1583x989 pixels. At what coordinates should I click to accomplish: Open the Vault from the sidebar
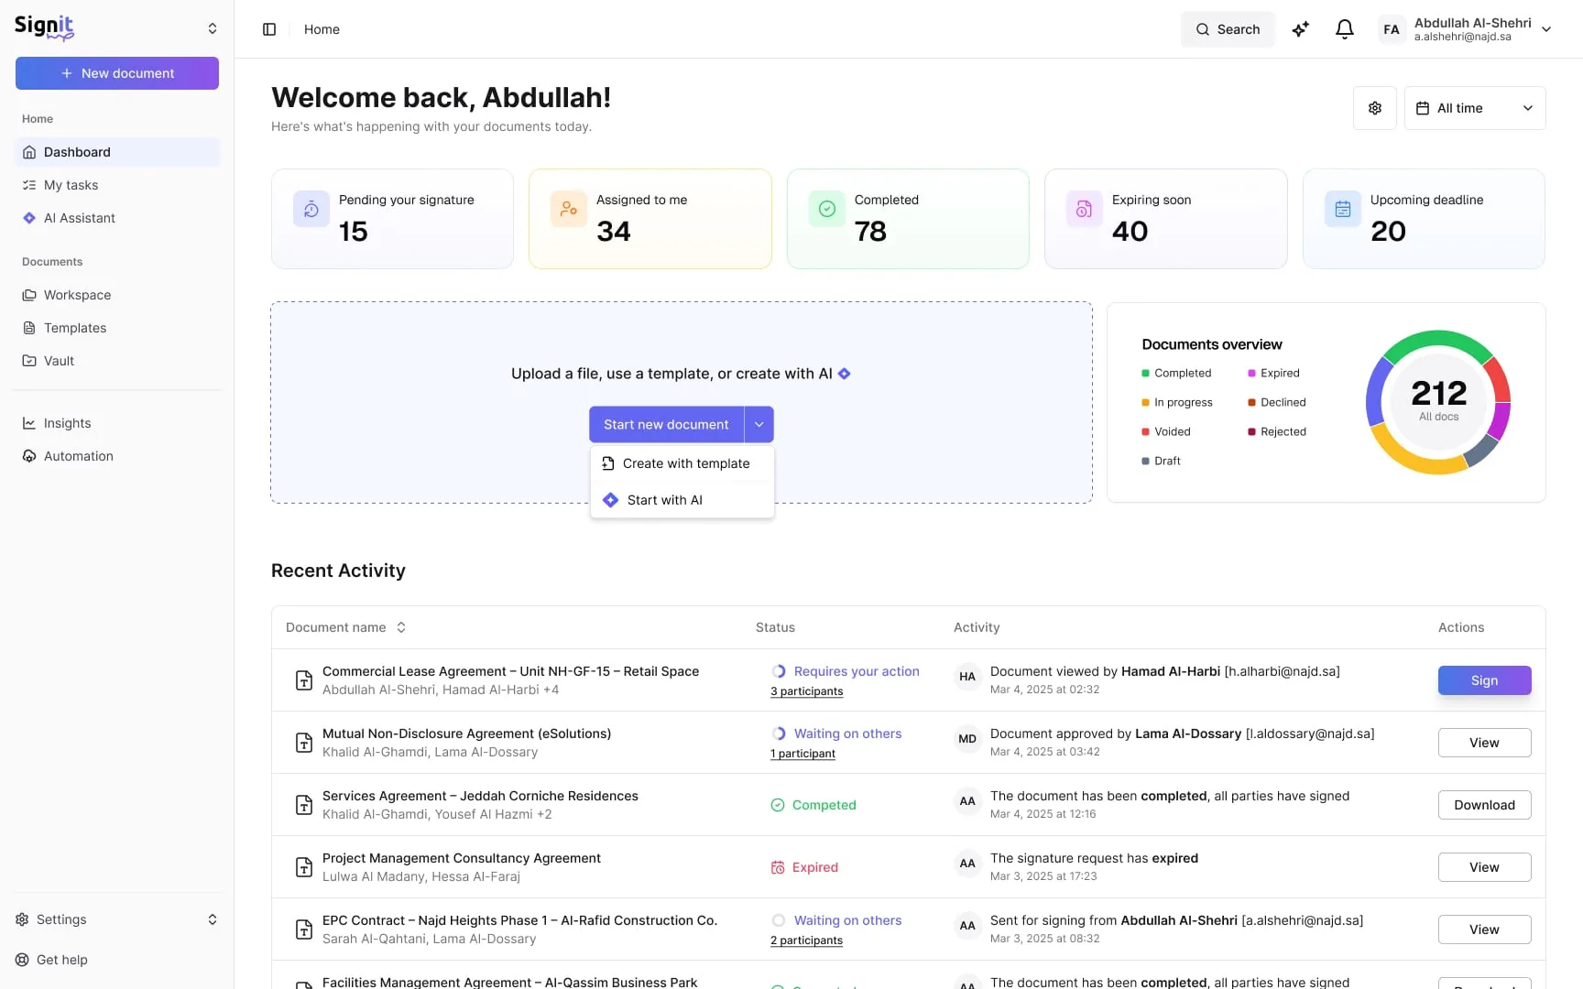(x=59, y=361)
